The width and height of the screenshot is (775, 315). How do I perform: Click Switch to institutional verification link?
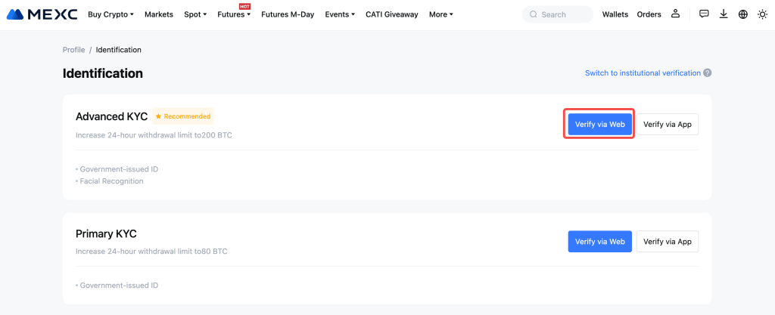(x=643, y=73)
